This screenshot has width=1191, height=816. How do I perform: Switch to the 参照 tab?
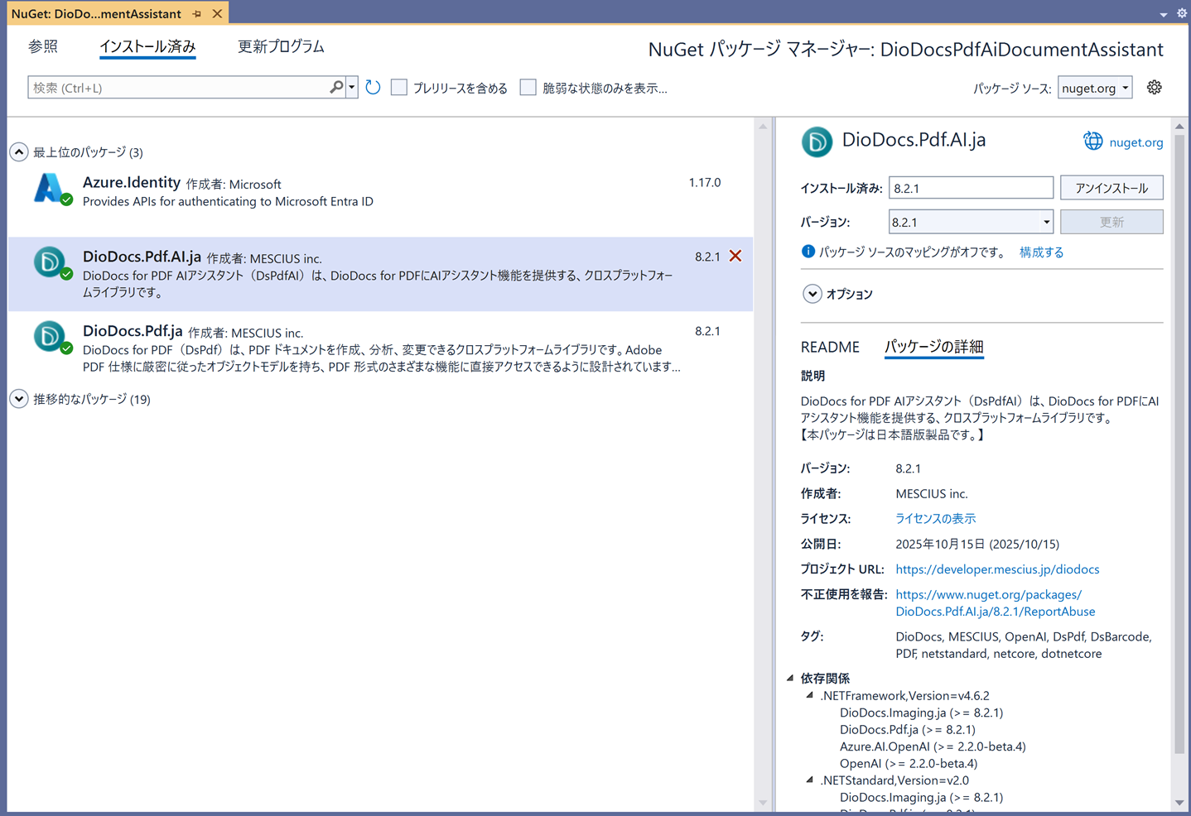coord(43,47)
